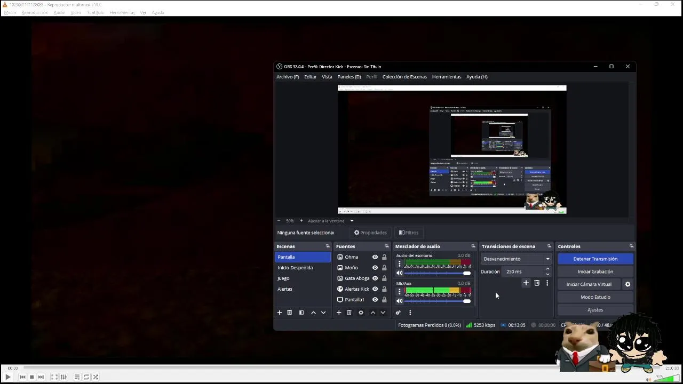Hide Moño source with eye icon
The height and width of the screenshot is (384, 683).
375,268
